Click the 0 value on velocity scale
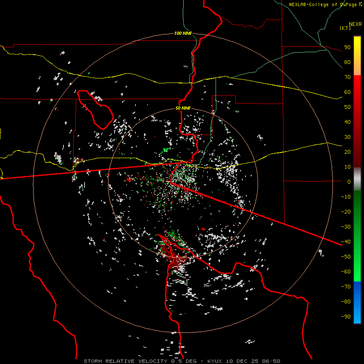The width and height of the screenshot is (364, 364). [x=349, y=182]
